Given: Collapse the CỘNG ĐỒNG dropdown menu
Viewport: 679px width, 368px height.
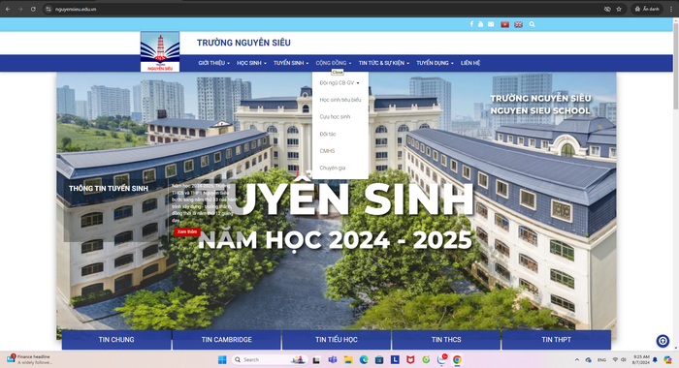Looking at the screenshot, I should coord(334,63).
